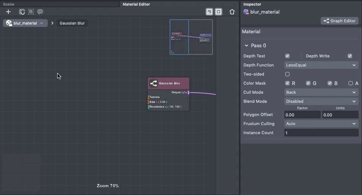Click the Gaussian Blur node icon
The height and width of the screenshot is (195, 362).
(153, 83)
